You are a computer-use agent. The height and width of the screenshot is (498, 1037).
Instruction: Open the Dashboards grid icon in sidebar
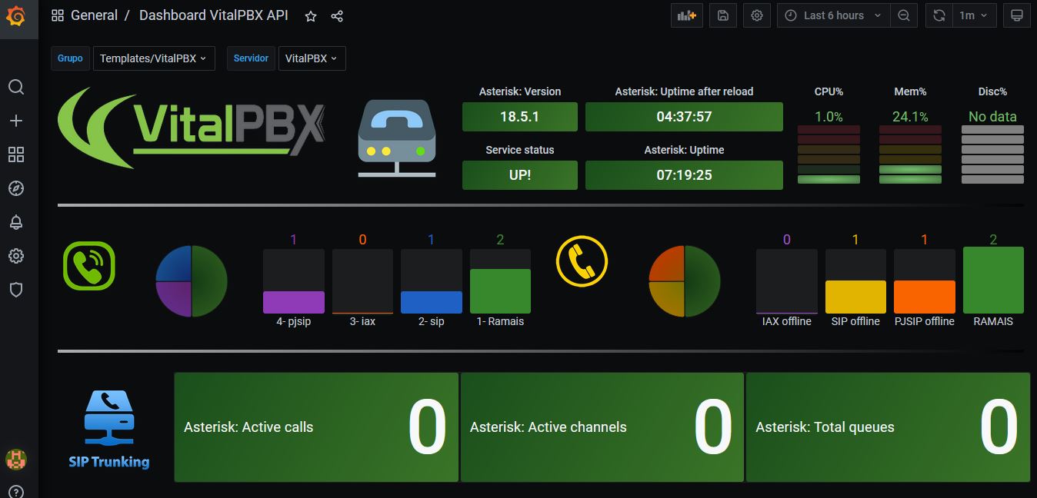pyautogui.click(x=16, y=154)
